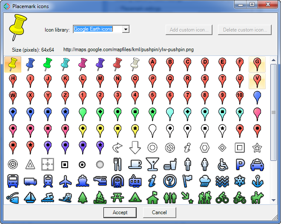Pick the martini glass bar icon

[x=152, y=164]
